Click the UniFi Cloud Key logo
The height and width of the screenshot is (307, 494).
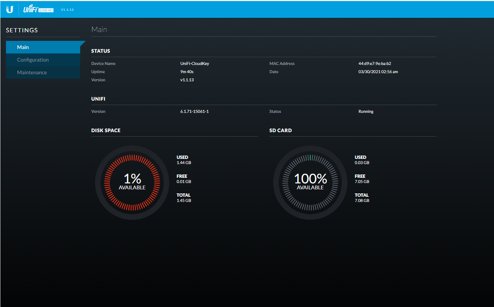(x=38, y=10)
